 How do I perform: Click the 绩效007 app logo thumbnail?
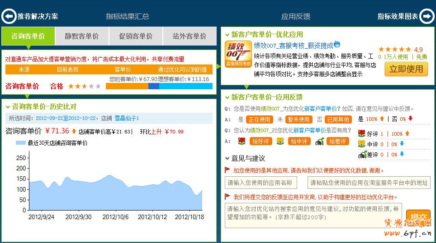pyautogui.click(x=238, y=55)
